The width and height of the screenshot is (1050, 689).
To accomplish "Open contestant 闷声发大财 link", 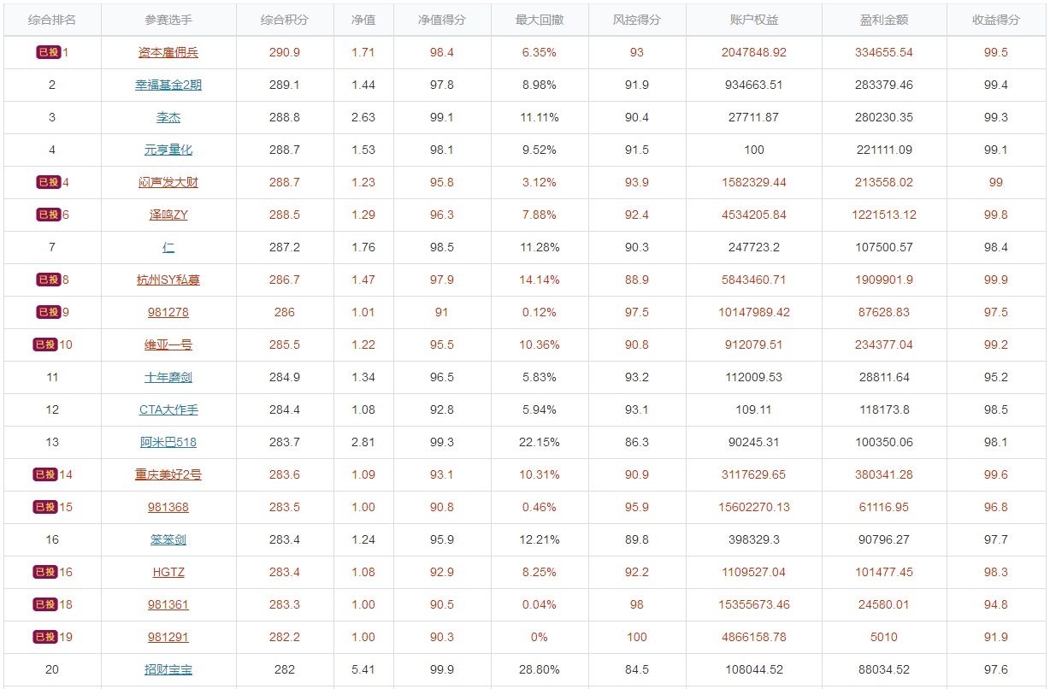I will coord(168,182).
